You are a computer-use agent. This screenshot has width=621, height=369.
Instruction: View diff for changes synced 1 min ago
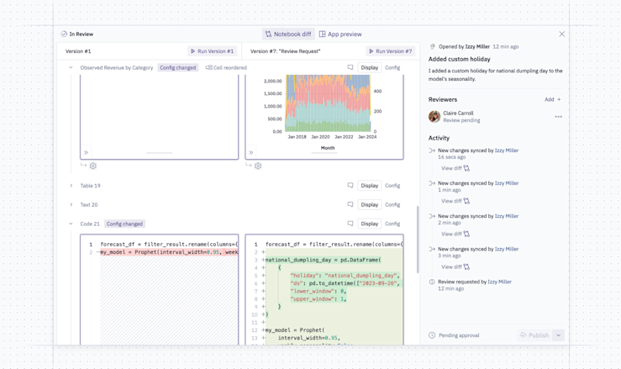455,202
